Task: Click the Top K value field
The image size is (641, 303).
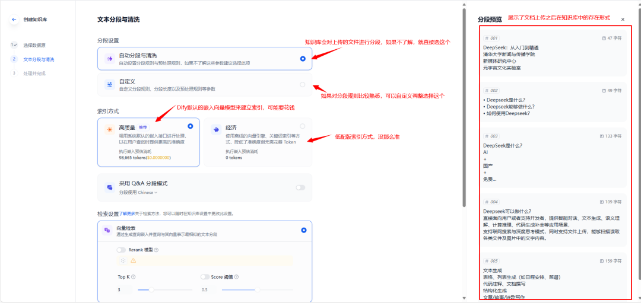Action: coord(125,289)
